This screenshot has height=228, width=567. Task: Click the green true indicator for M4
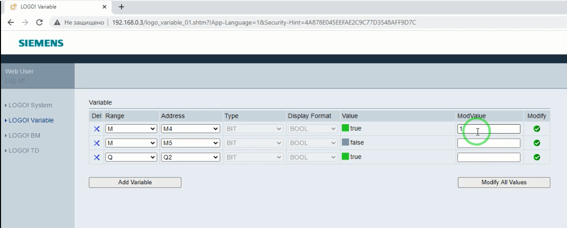345,128
